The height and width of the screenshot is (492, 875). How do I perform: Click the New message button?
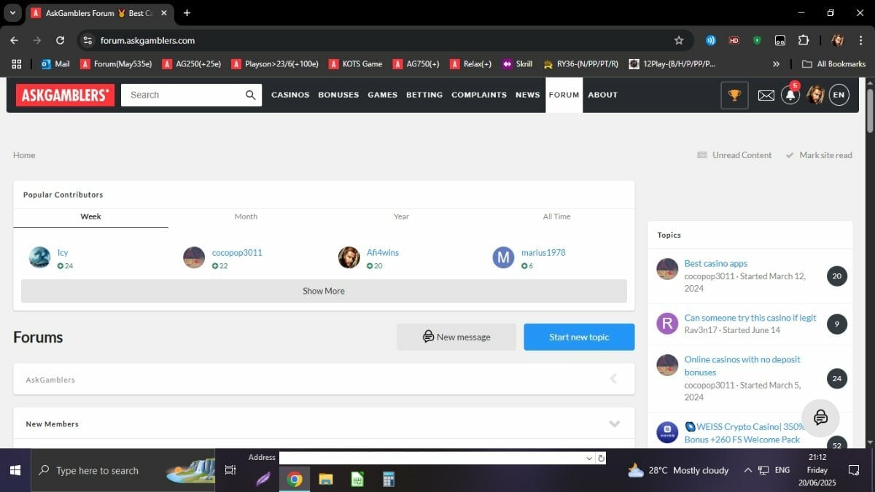456,337
